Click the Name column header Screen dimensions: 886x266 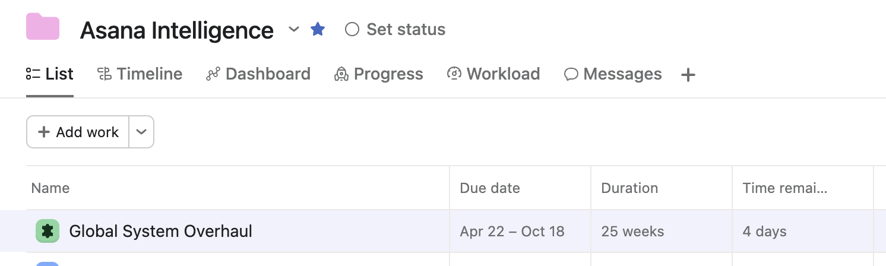[x=50, y=188]
